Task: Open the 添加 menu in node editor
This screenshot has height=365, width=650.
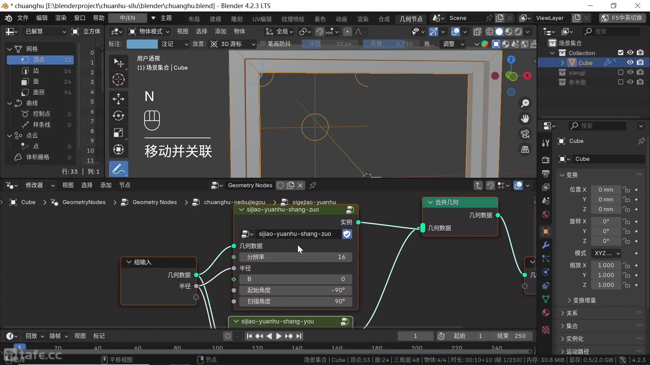Action: 106,185
